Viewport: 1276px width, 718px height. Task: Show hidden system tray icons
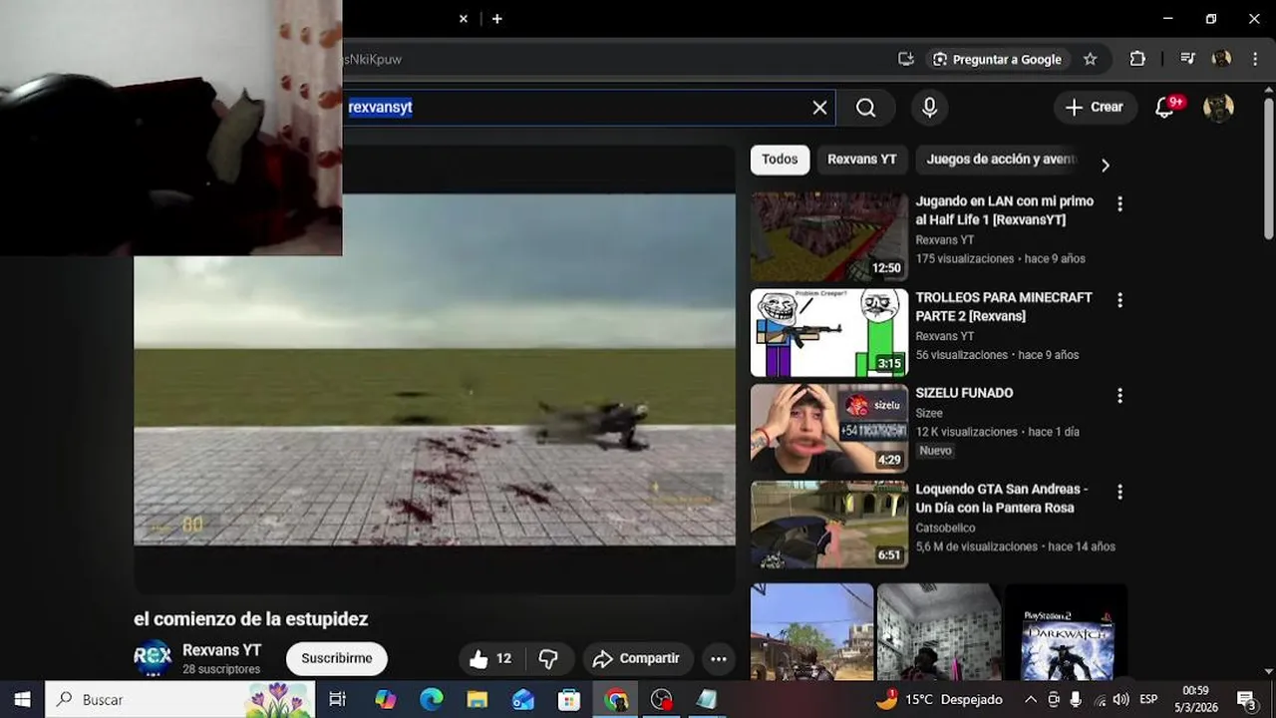click(1031, 699)
